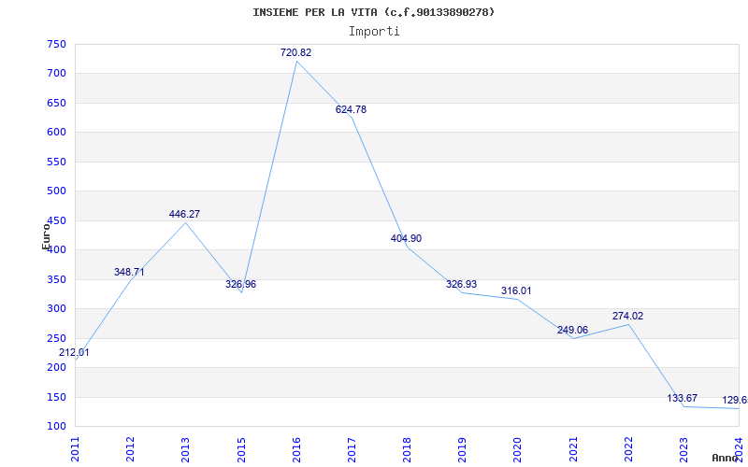
Task: Click the 316.01 data label
Action: (x=516, y=290)
